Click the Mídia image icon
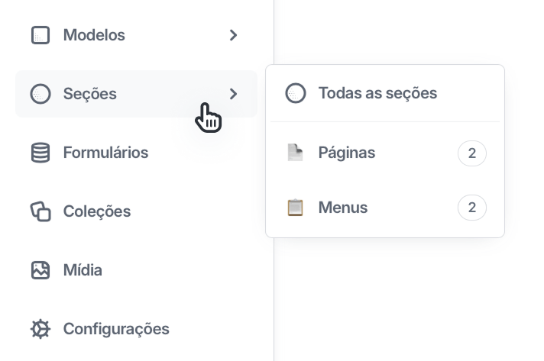544x361 pixels. pos(40,270)
